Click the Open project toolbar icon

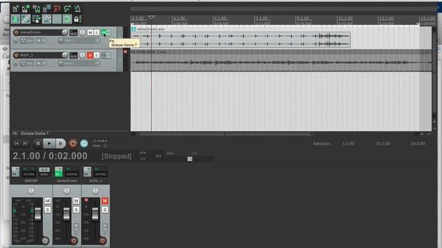26,9
